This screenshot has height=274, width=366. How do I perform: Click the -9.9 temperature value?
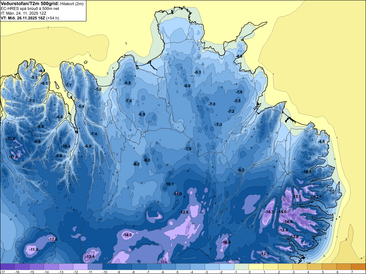point(37,141)
